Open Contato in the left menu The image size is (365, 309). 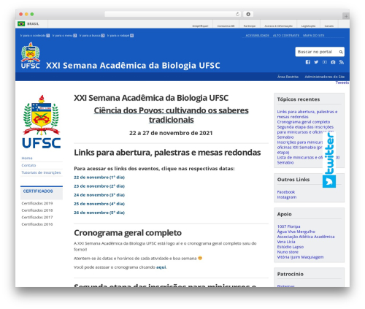point(28,165)
